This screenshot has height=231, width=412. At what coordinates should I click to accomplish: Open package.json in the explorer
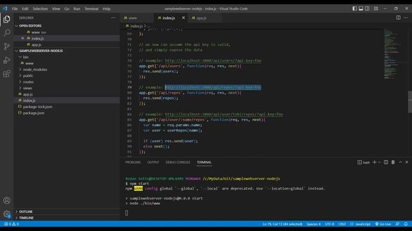point(67,113)
